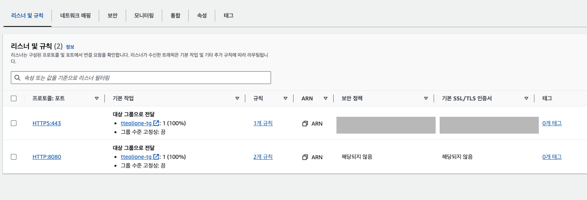Check the HTTPS:443 listener row
The height and width of the screenshot is (200, 587).
[x=14, y=123]
